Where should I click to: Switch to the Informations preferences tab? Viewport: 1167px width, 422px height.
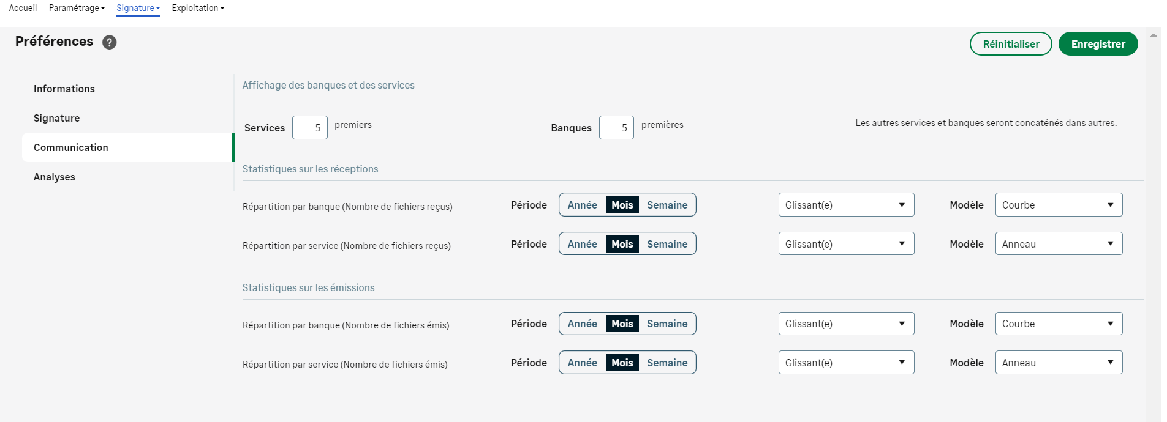(x=64, y=89)
